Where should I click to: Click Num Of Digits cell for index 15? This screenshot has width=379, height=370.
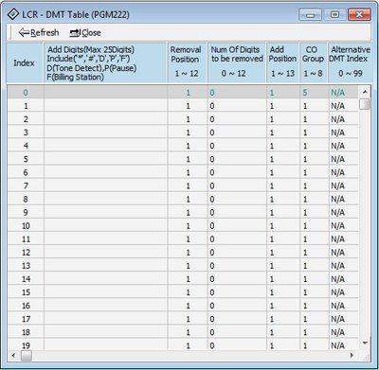click(x=237, y=292)
